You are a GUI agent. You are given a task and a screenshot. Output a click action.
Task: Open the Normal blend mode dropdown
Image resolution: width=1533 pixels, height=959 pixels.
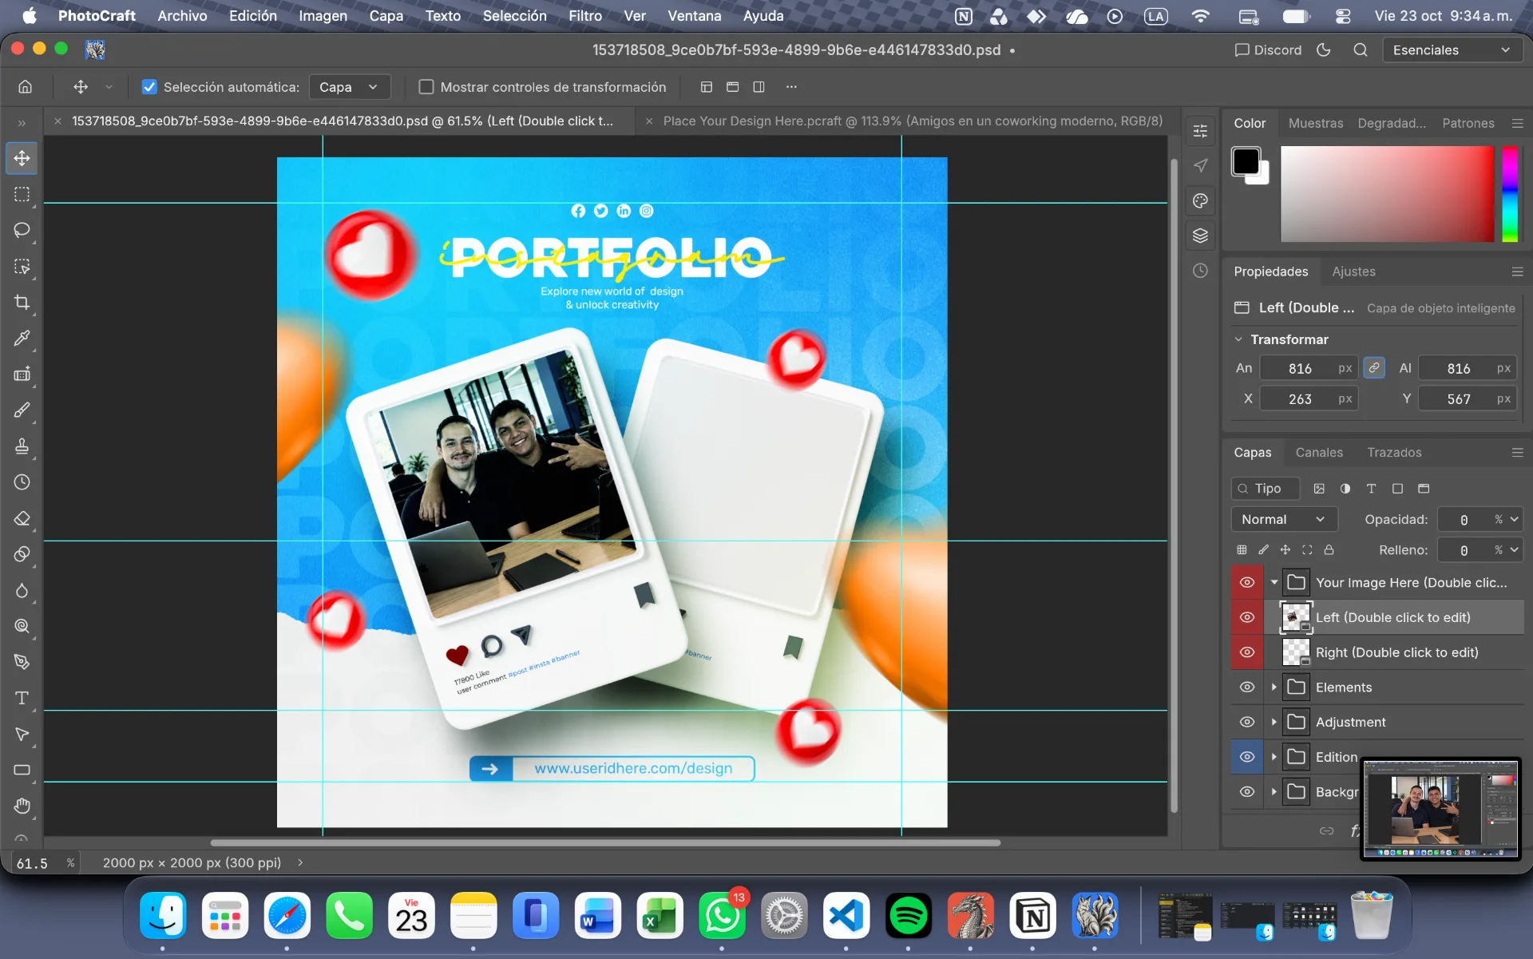click(x=1283, y=519)
